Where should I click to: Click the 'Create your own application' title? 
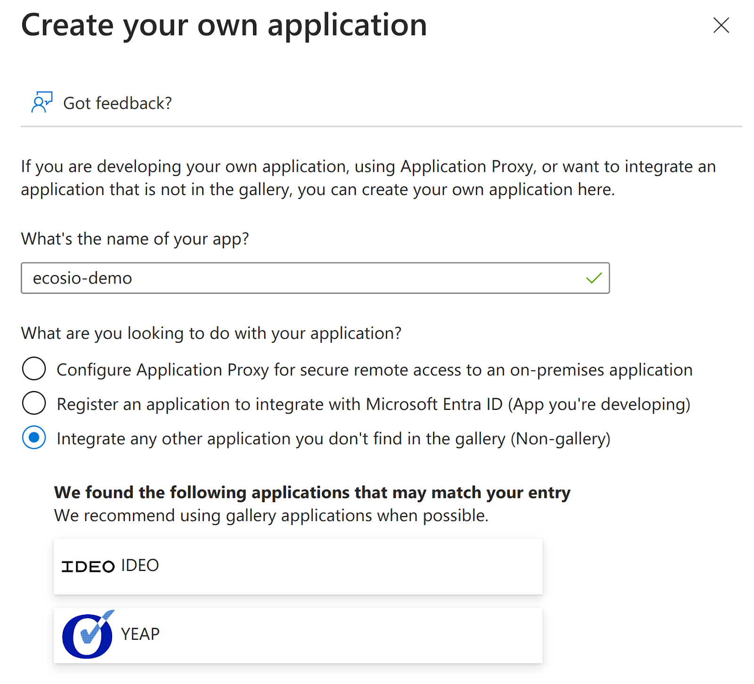point(224,25)
